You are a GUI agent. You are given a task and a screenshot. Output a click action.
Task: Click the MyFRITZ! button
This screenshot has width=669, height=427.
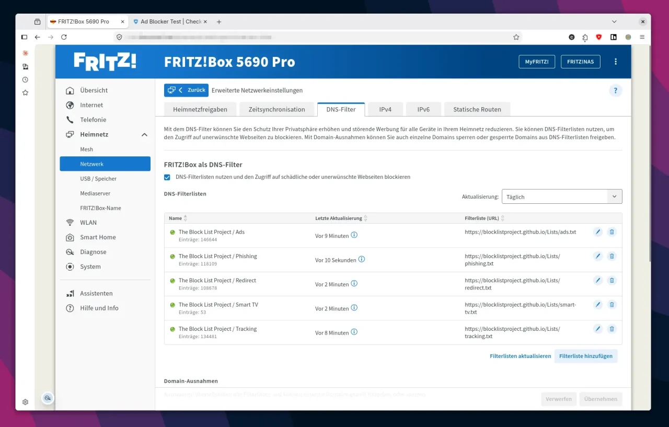pos(537,62)
